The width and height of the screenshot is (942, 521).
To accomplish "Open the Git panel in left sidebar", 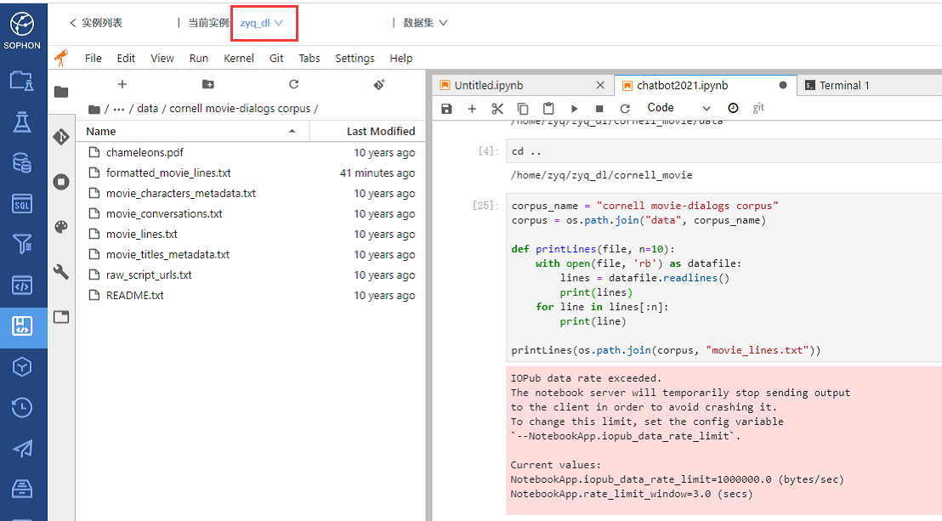I will 61,137.
